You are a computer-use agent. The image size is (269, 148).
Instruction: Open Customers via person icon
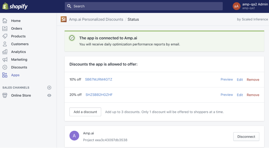(5, 44)
